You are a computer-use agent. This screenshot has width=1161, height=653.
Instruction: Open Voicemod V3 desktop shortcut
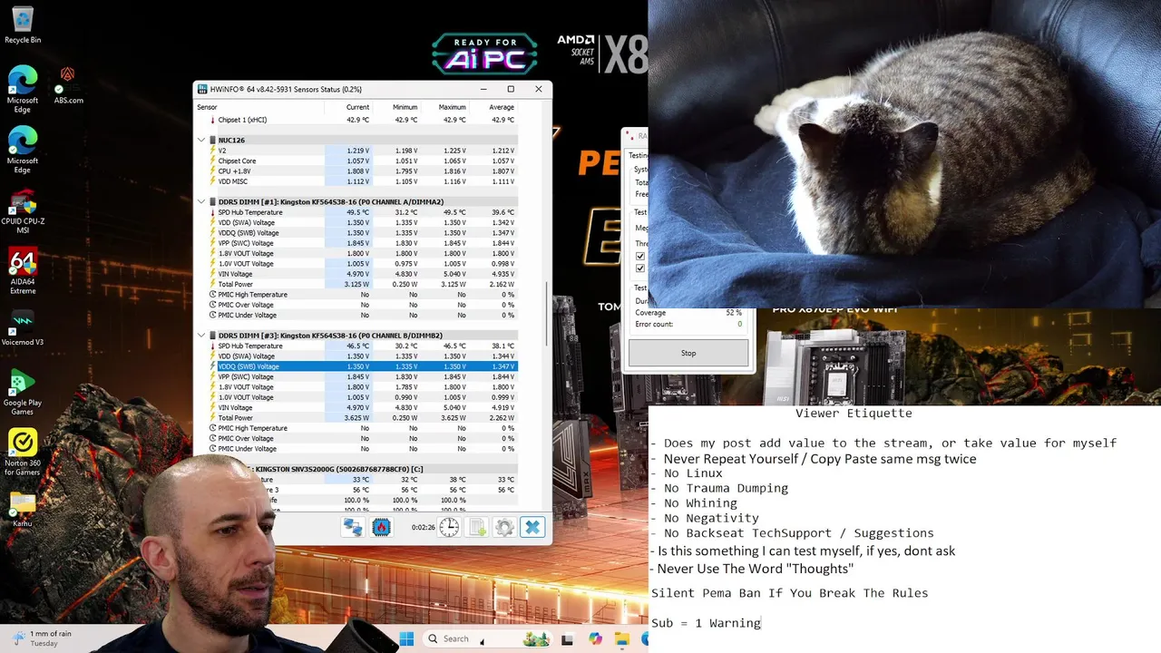pyautogui.click(x=23, y=328)
